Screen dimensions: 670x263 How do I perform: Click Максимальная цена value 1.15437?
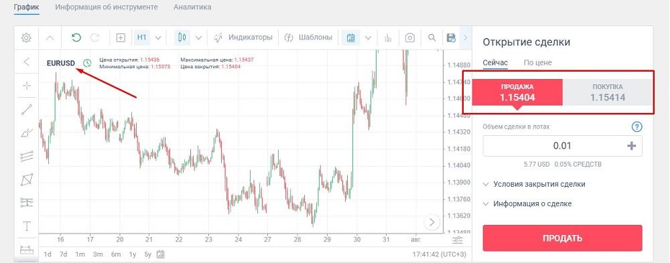pyautogui.click(x=244, y=60)
